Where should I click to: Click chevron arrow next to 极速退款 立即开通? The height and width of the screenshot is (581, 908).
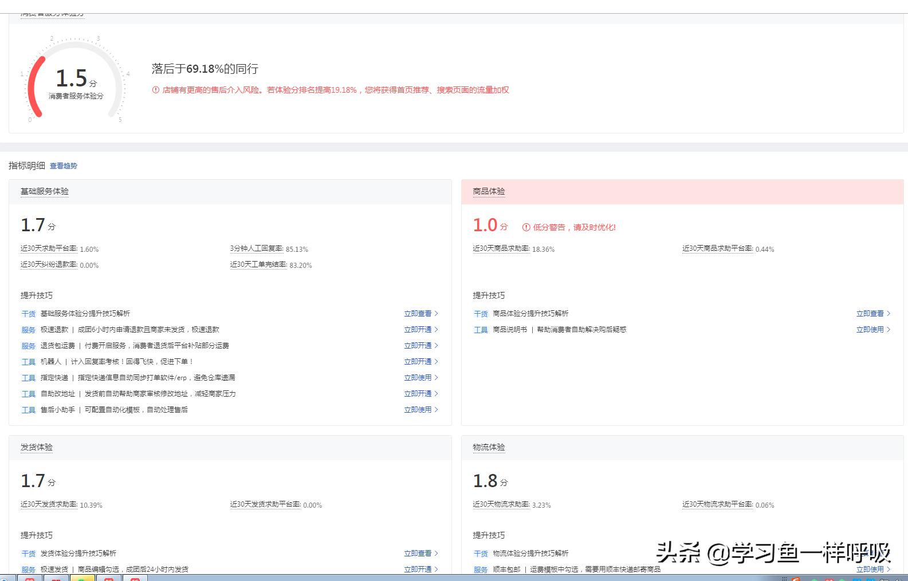point(437,330)
